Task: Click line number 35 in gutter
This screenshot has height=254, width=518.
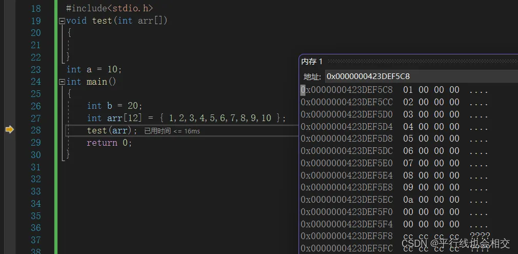Action: click(36, 216)
